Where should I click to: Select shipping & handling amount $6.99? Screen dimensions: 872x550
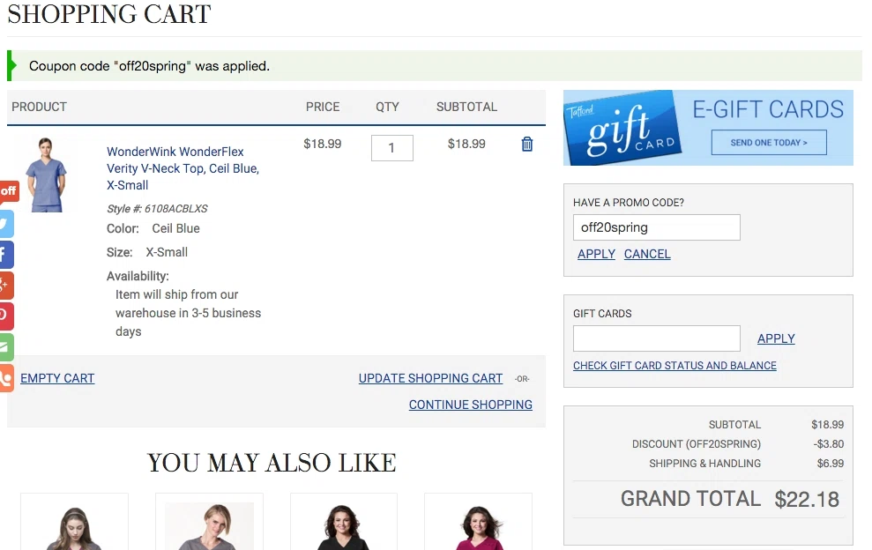coord(831,464)
